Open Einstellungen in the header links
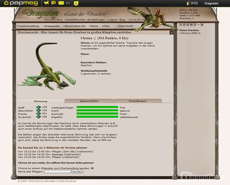This screenshot has width=230, height=185. click(x=96, y=20)
